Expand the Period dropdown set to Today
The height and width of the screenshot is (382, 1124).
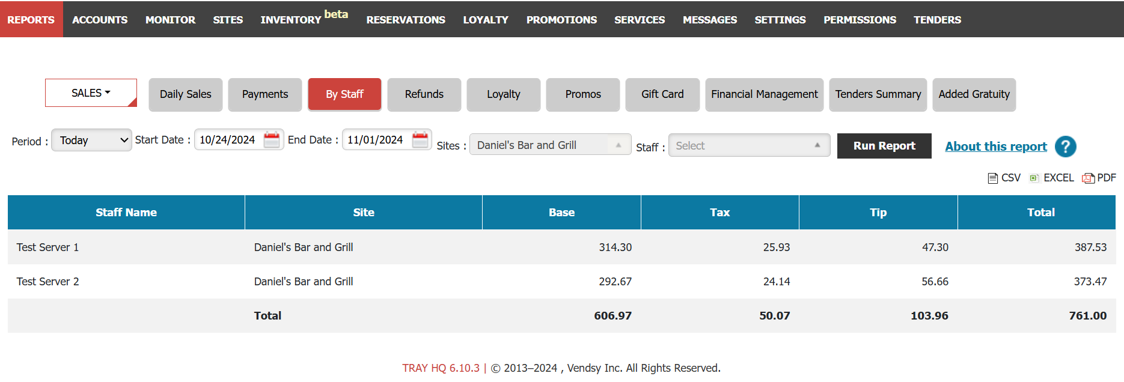[91, 141]
